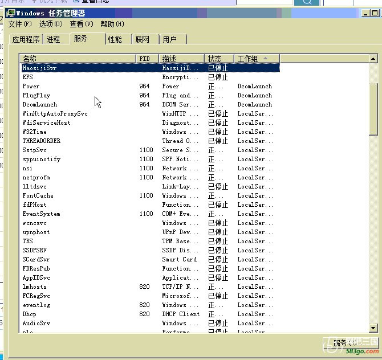Screen dimensions: 382x360
Task: Select the FontCache service
Action: point(38,196)
